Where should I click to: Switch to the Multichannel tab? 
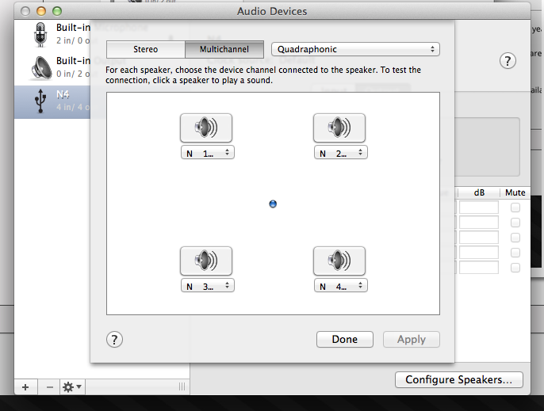[x=224, y=49]
